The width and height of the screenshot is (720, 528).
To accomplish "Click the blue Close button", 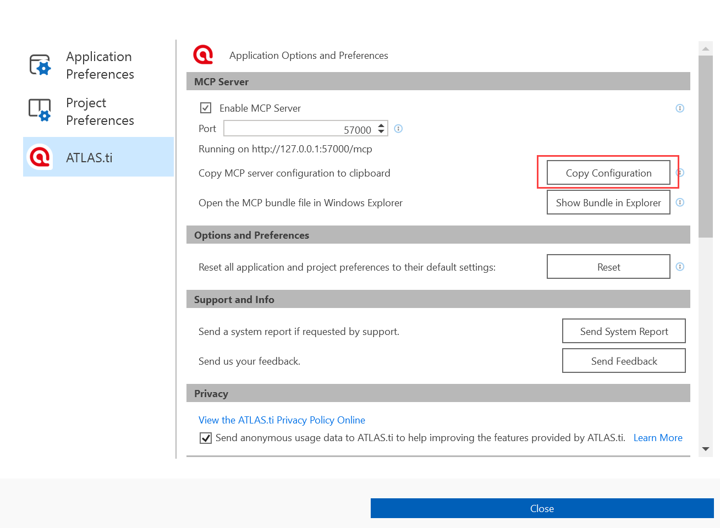I will coord(542,508).
